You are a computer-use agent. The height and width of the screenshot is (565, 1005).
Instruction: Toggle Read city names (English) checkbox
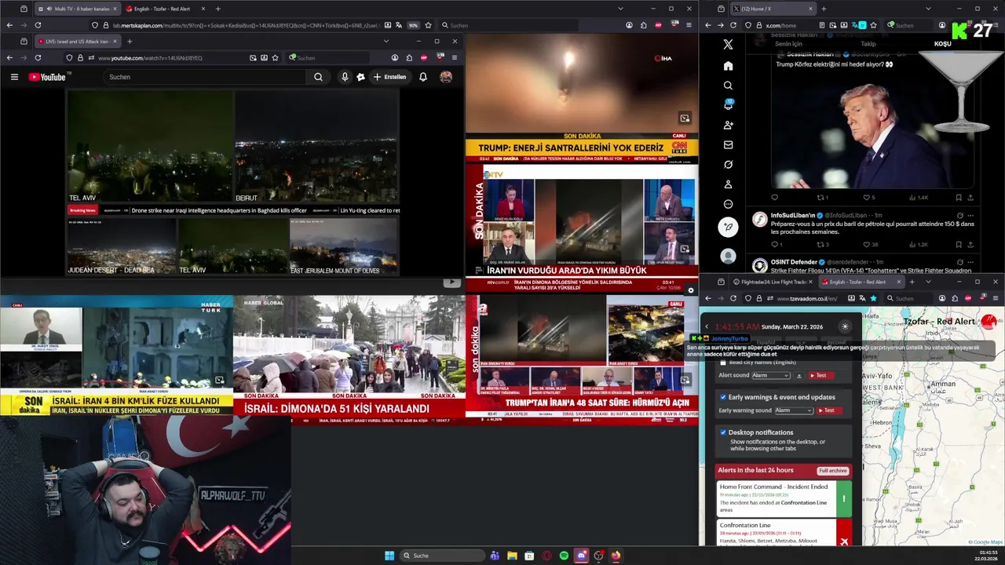723,363
